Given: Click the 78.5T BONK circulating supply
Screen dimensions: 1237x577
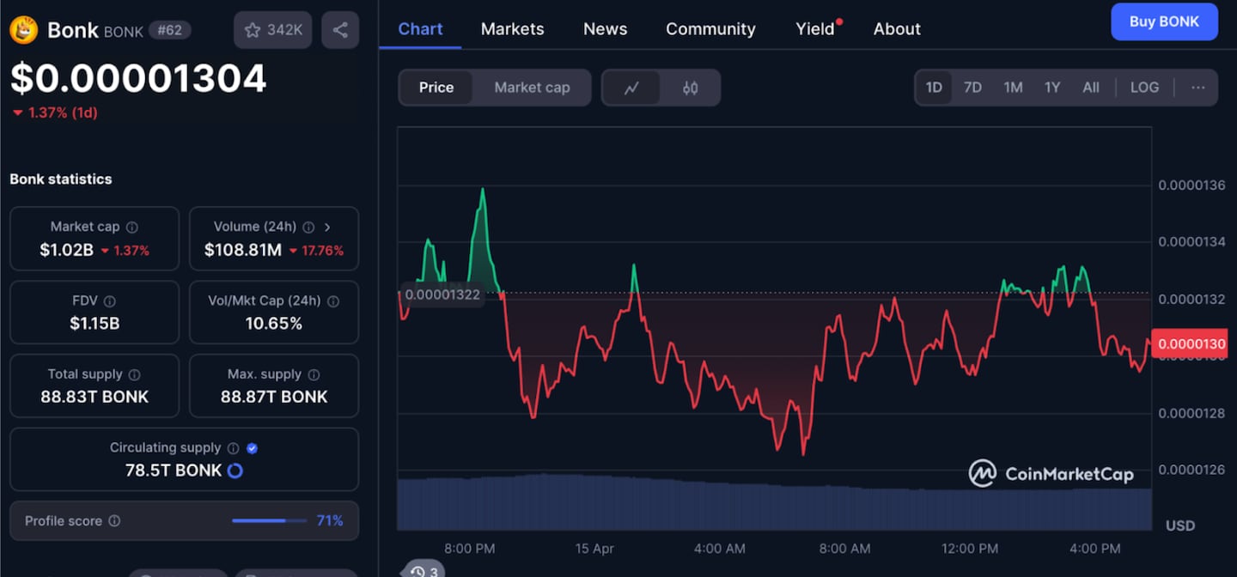Looking at the screenshot, I should [174, 471].
